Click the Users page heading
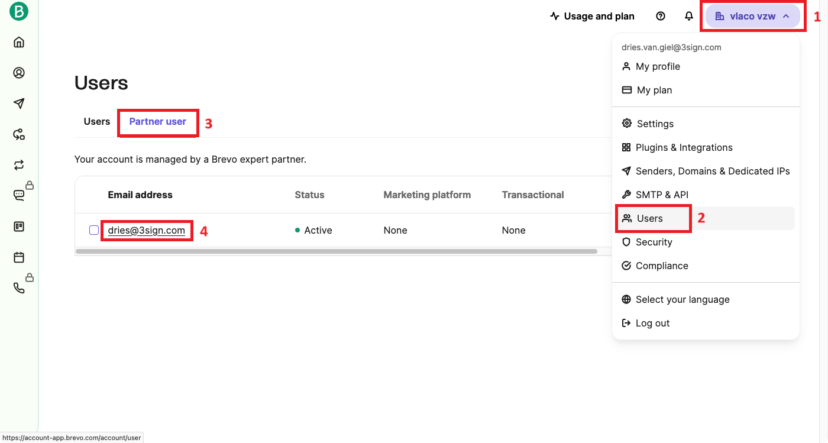This screenshot has width=828, height=443. (101, 83)
